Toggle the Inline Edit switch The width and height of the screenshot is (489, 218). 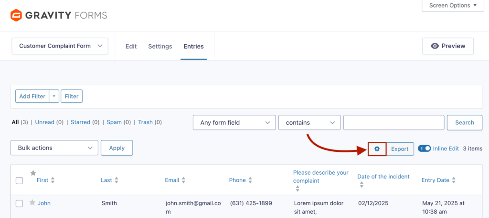(x=424, y=149)
